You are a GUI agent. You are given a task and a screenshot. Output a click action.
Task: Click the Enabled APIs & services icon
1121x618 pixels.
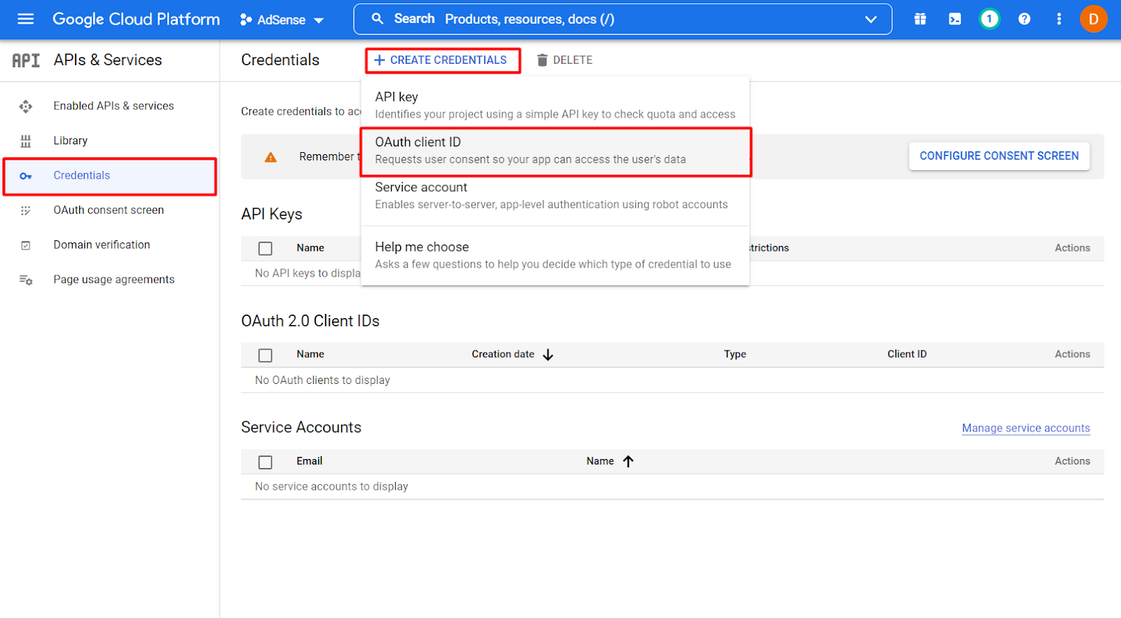pyautogui.click(x=26, y=107)
